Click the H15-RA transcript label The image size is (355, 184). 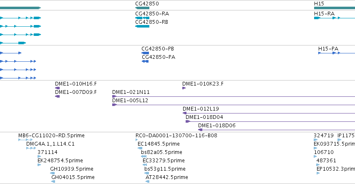pos(324,14)
